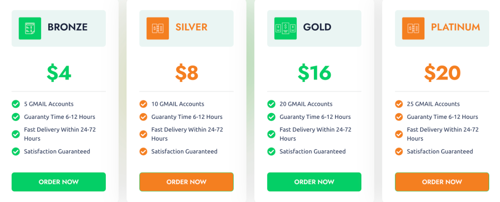Click checkmark beside 10 GMAIL Accounts
This screenshot has width=500, height=202.
[x=143, y=104]
